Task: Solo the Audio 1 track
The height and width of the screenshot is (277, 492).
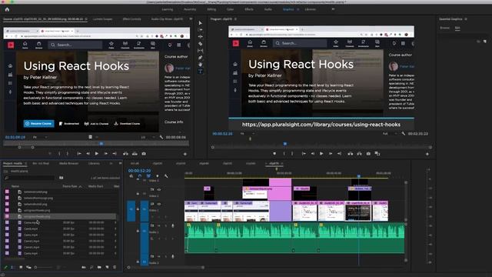Action: point(166,225)
